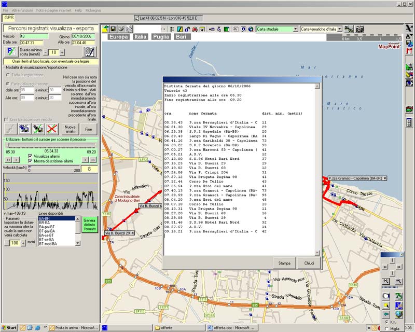This screenshot has width=415, height=332.
Task: Select Tutta la registrazione radio option
Action: (8, 75)
